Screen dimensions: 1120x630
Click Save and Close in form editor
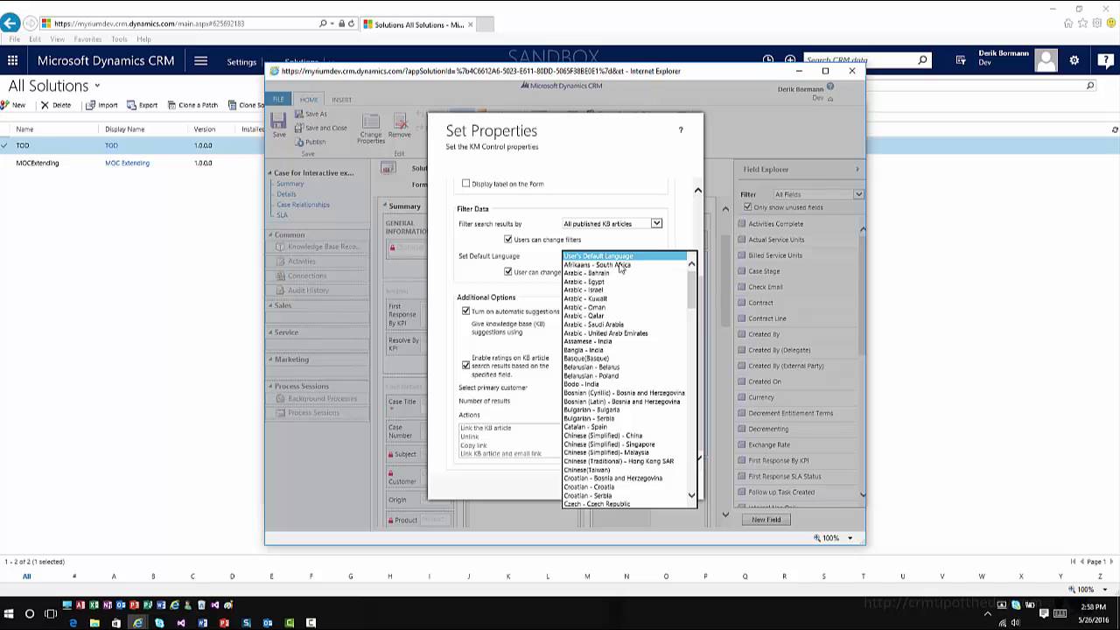click(320, 128)
